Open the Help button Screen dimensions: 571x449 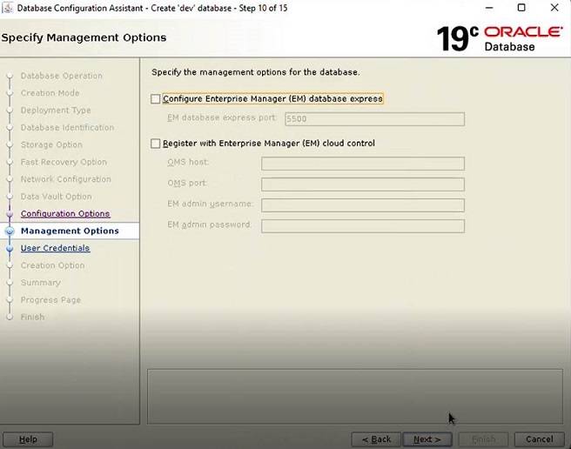point(28,439)
